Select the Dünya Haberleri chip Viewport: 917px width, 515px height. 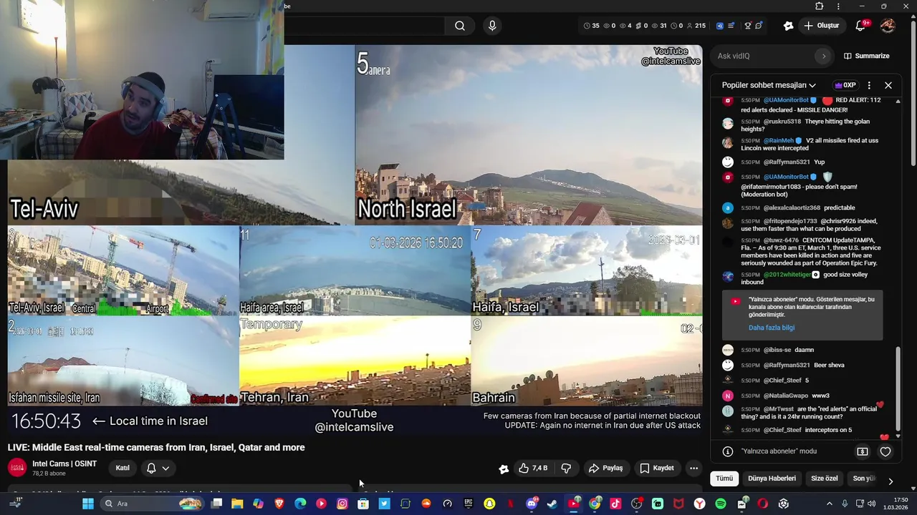tap(772, 479)
